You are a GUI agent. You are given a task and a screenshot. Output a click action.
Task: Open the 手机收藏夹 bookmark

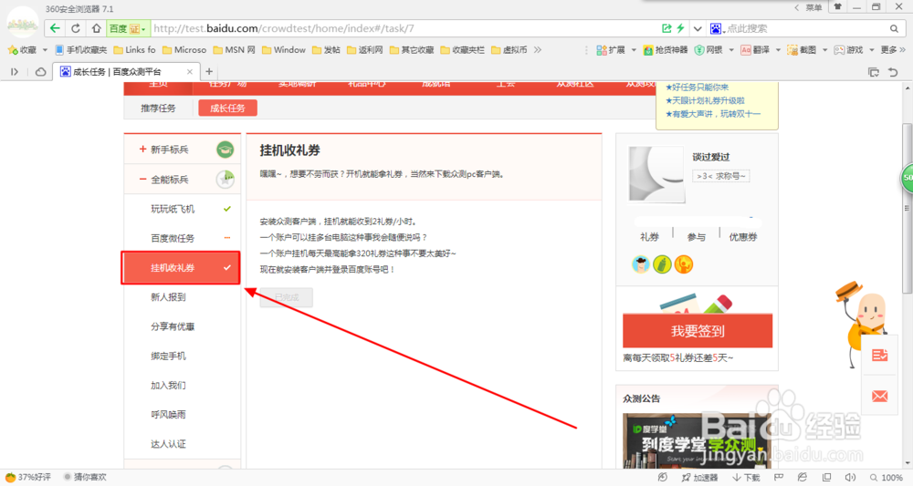click(x=81, y=50)
